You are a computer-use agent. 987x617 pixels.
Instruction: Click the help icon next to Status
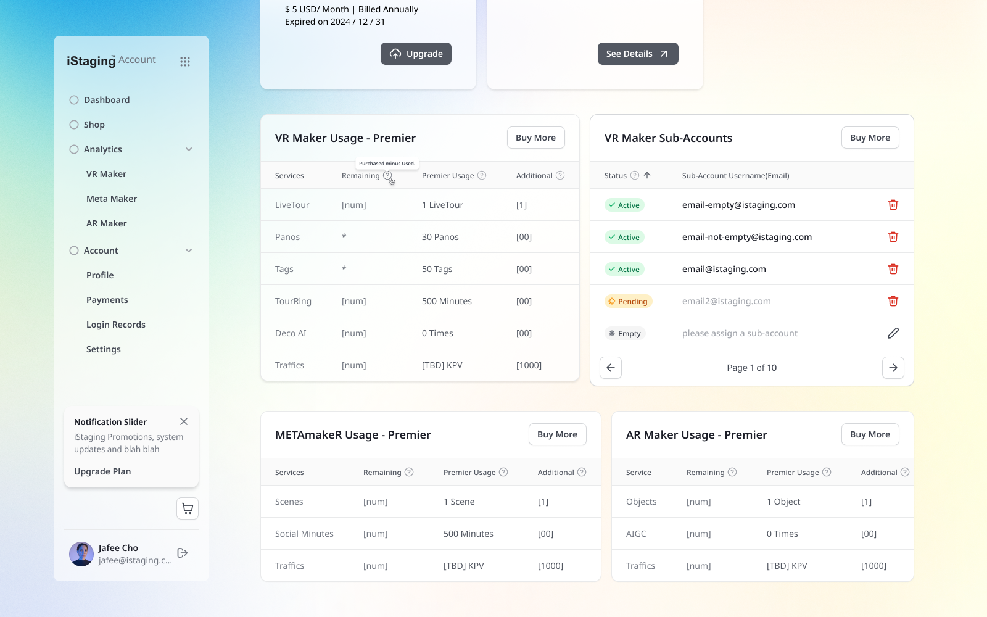click(635, 175)
